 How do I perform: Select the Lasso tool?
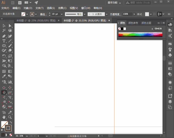(x=10, y=30)
